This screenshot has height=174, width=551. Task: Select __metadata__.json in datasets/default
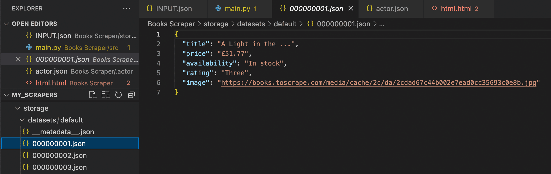[63, 132]
